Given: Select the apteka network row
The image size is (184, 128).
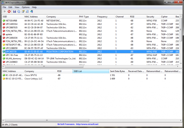Looking at the screenshot, I should [x=91, y=34].
